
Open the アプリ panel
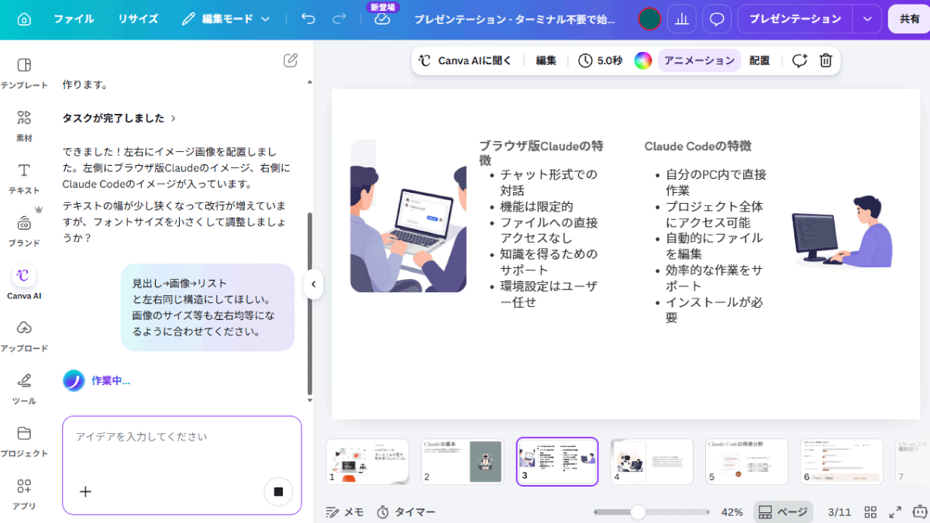(24, 494)
